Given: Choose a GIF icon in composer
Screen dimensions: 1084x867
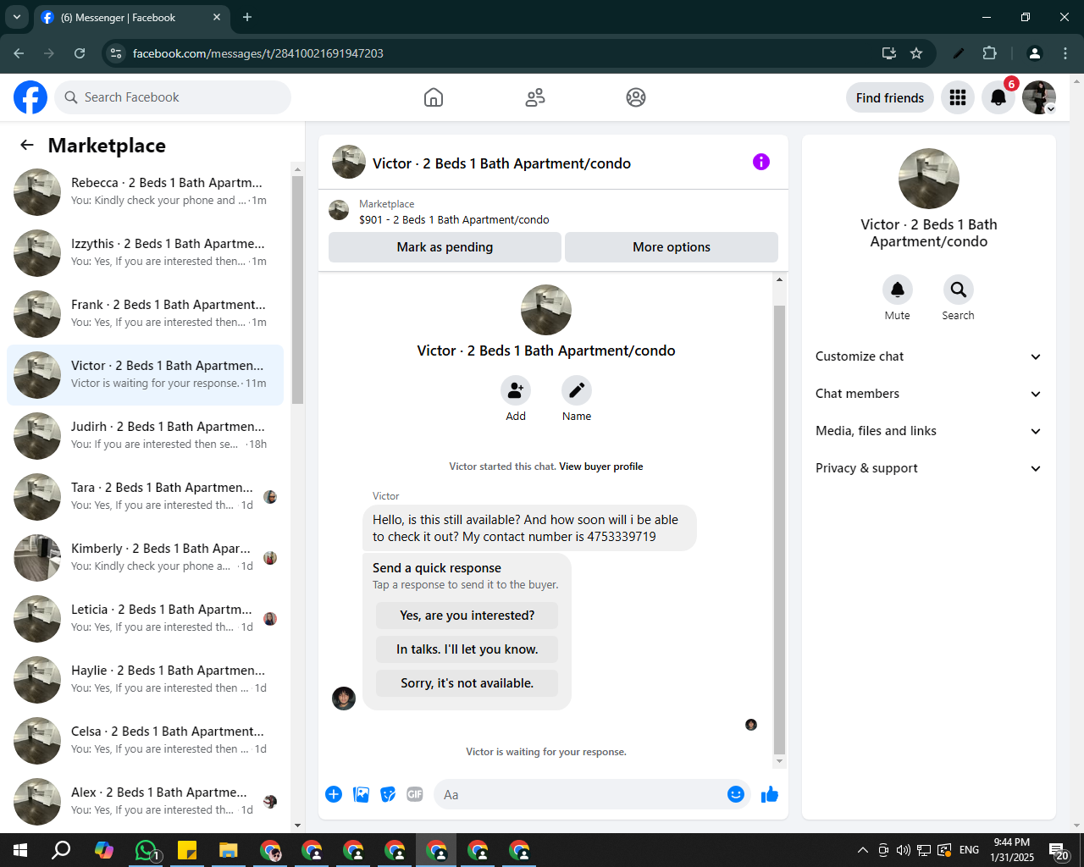Looking at the screenshot, I should pyautogui.click(x=415, y=794).
